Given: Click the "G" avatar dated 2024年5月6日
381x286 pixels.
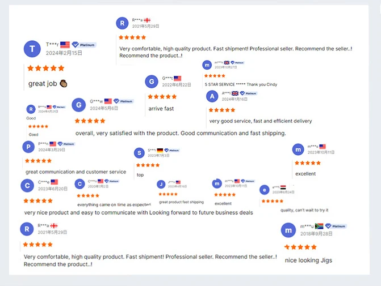Looking at the screenshot, I should [x=79, y=105].
